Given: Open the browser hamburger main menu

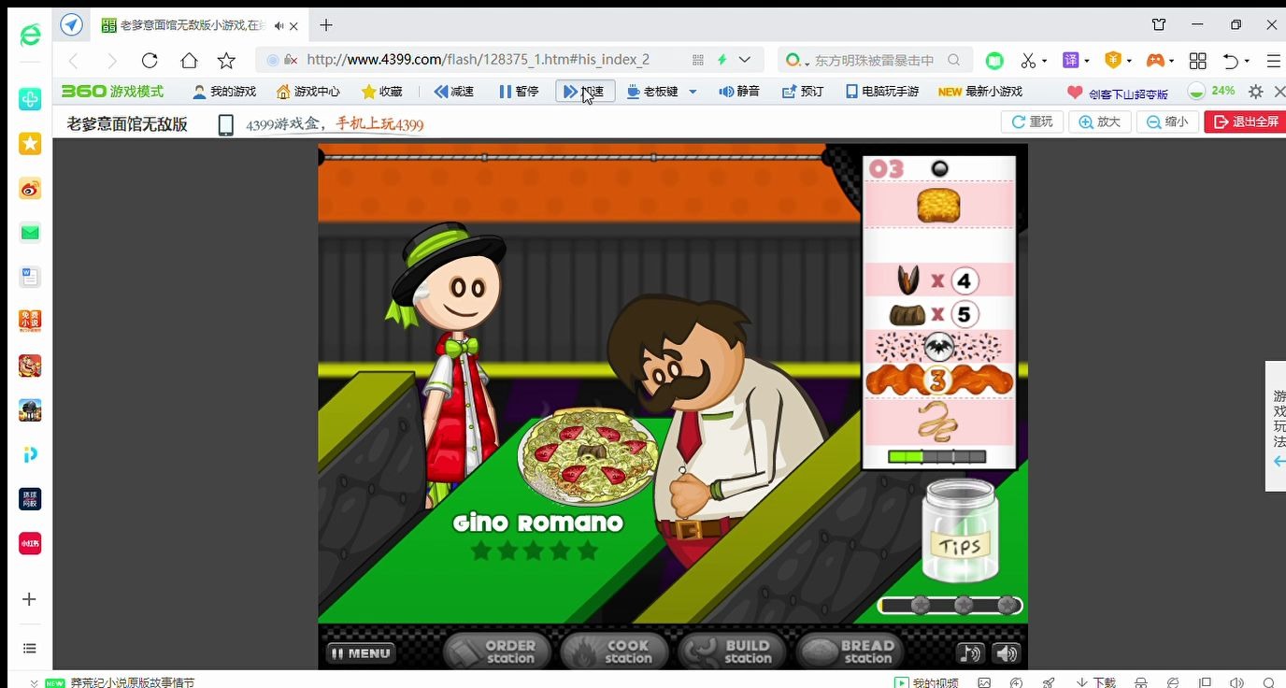Looking at the screenshot, I should (x=1273, y=61).
